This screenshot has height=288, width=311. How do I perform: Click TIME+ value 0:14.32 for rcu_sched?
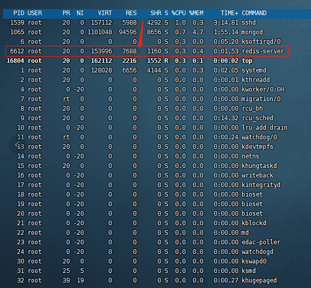(226, 118)
